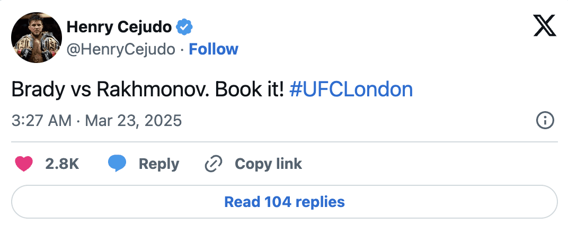Click the Henry Cejudo display name
The height and width of the screenshot is (234, 568).
click(119, 27)
